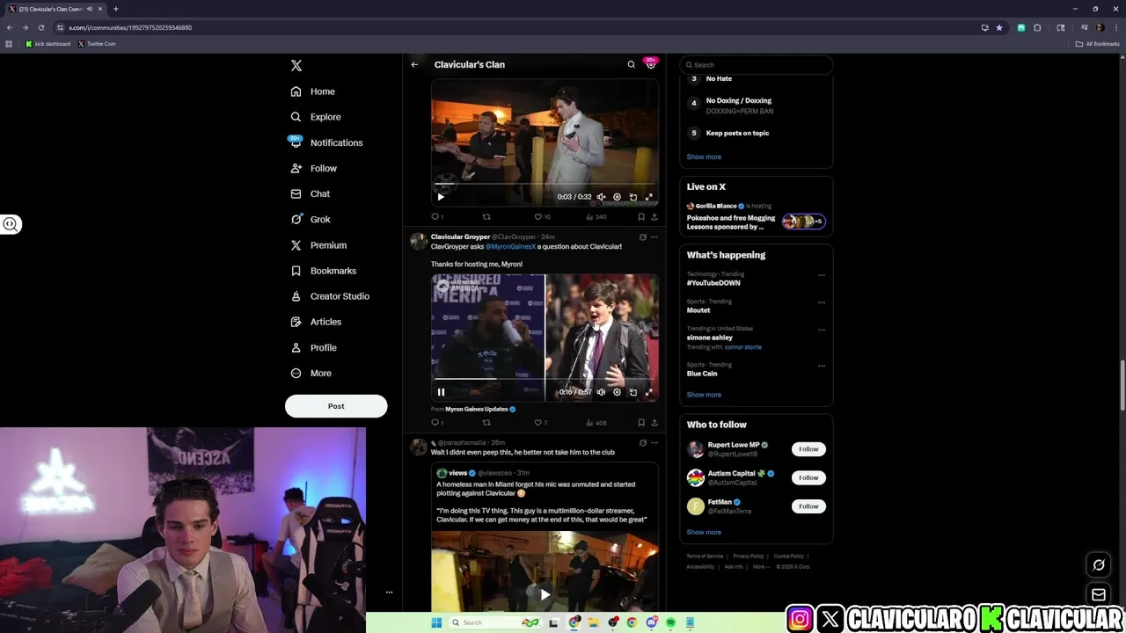Enter fullscreen on the 0:32 video
The image size is (1126, 633).
[649, 197]
